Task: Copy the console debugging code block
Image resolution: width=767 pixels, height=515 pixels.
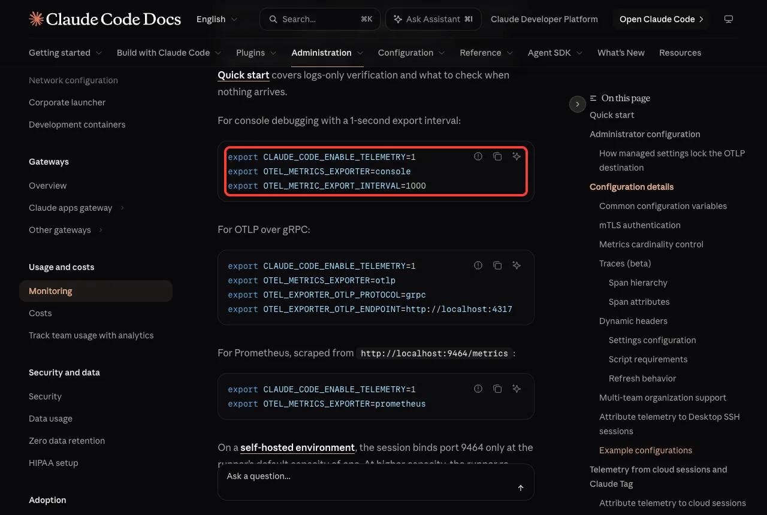Action: pyautogui.click(x=497, y=156)
